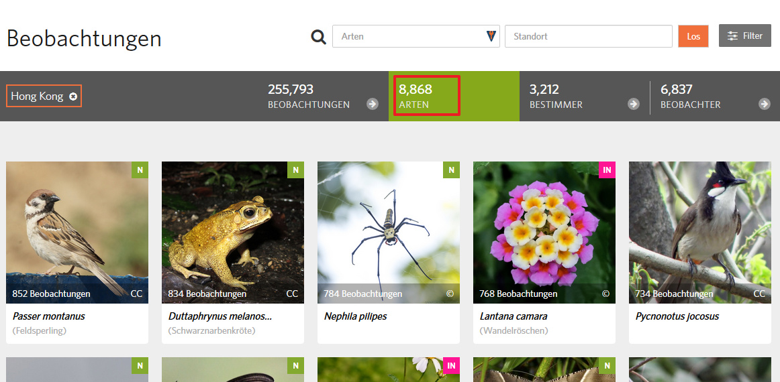This screenshot has width=780, height=382.
Task: Open the Lantana camara species name link
Action: 514,316
